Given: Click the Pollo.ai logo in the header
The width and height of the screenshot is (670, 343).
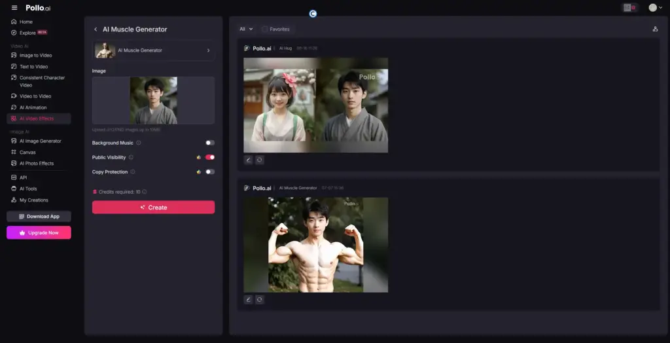Looking at the screenshot, I should tap(38, 8).
